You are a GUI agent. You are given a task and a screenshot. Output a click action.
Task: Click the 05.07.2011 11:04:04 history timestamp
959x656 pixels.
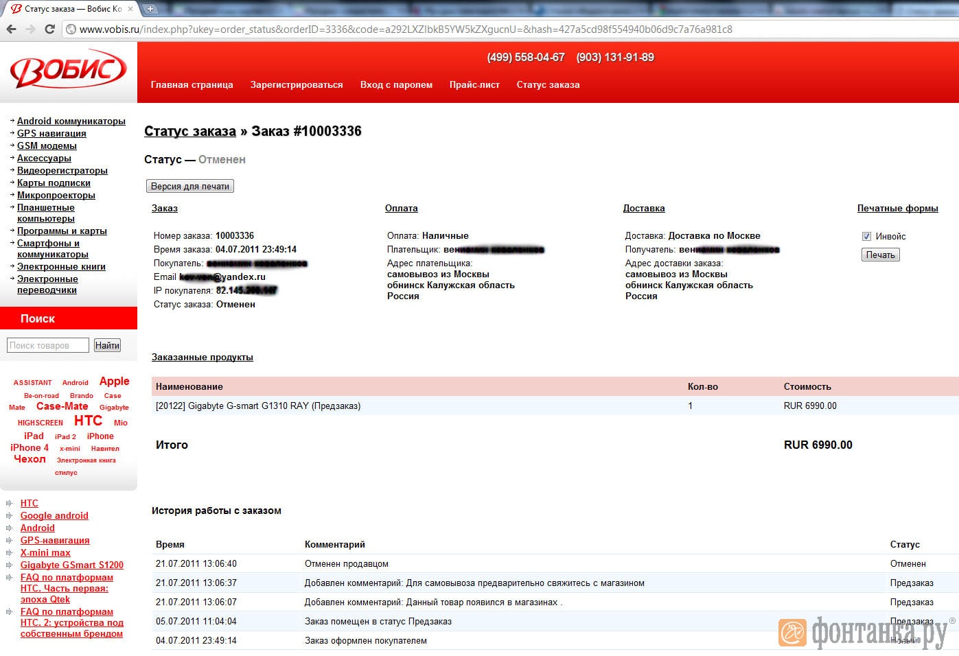pos(196,621)
